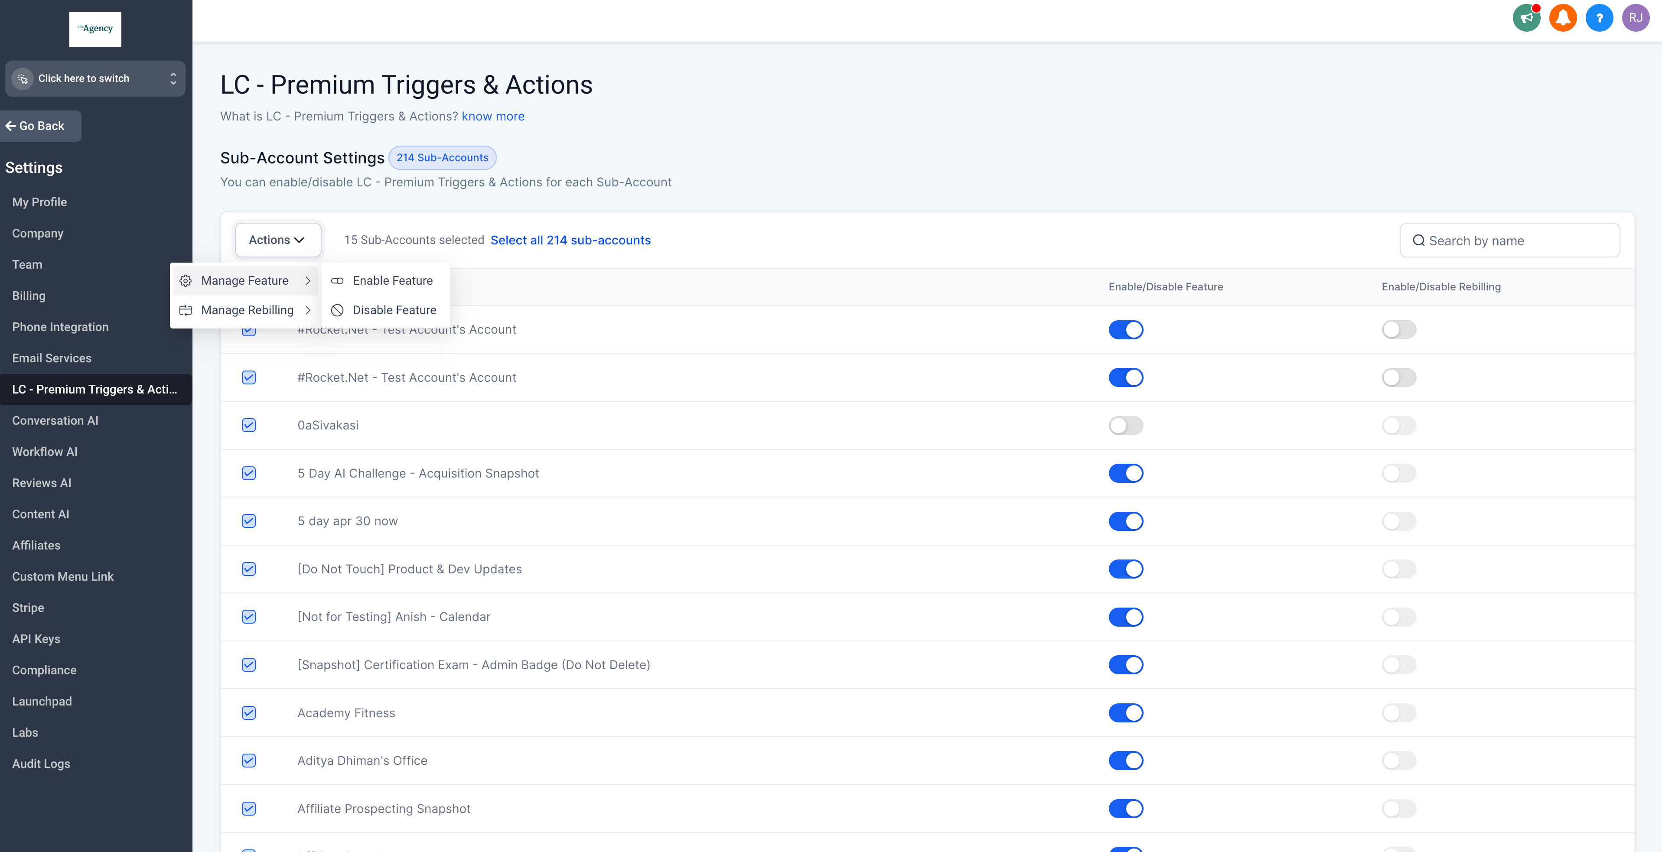Click the gear icon beside Manage Feature
The height and width of the screenshot is (852, 1662).
coord(186,280)
